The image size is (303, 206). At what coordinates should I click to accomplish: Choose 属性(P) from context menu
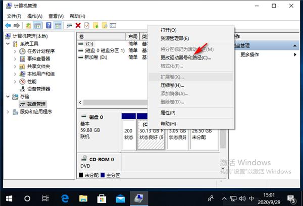tap(168, 113)
